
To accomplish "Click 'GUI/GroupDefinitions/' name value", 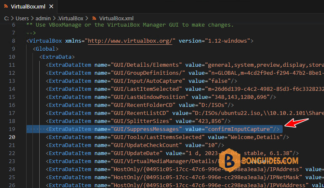I will [148, 73].
